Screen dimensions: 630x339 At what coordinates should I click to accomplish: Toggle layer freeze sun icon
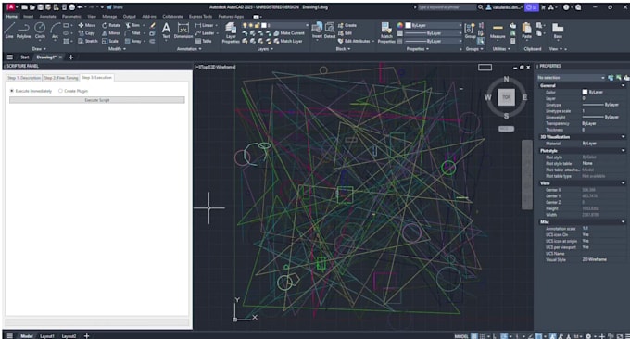(x=251, y=25)
